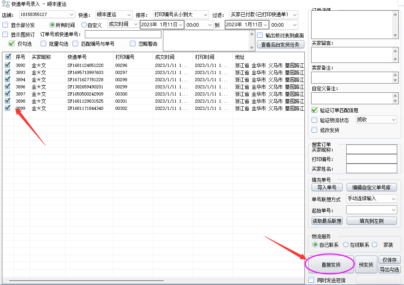Select the 自定义 time radio button

(x=84, y=25)
